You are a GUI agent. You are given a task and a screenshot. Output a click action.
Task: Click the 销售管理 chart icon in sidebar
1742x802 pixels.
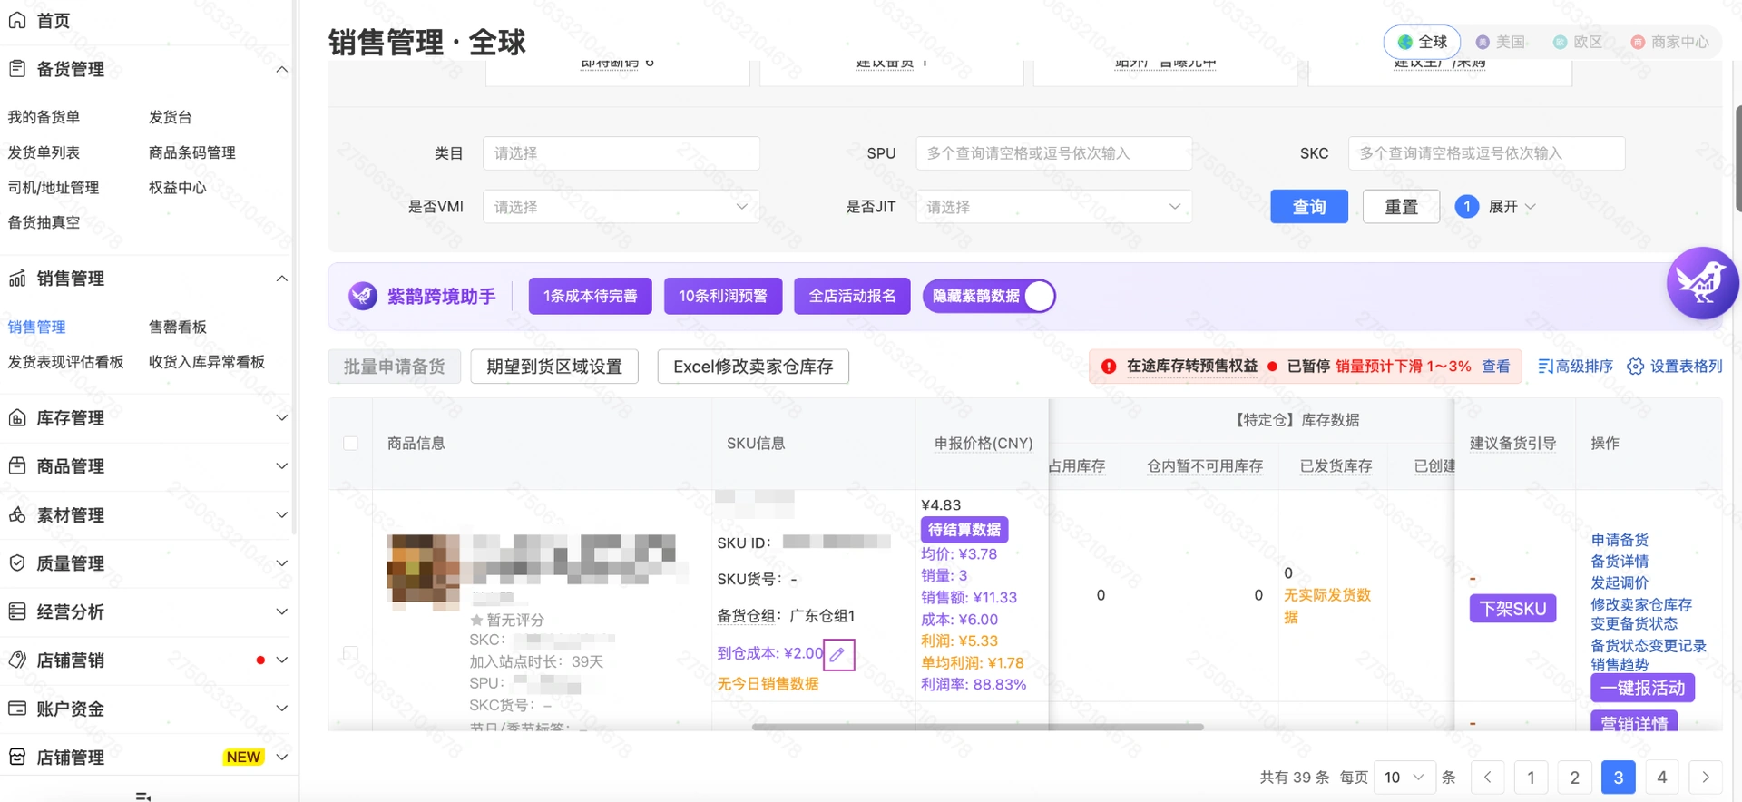point(17,278)
